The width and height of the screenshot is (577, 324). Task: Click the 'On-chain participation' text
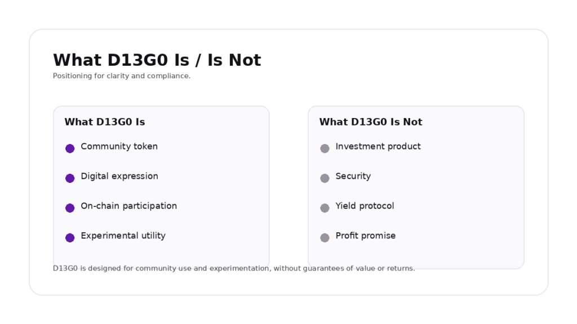pos(128,206)
